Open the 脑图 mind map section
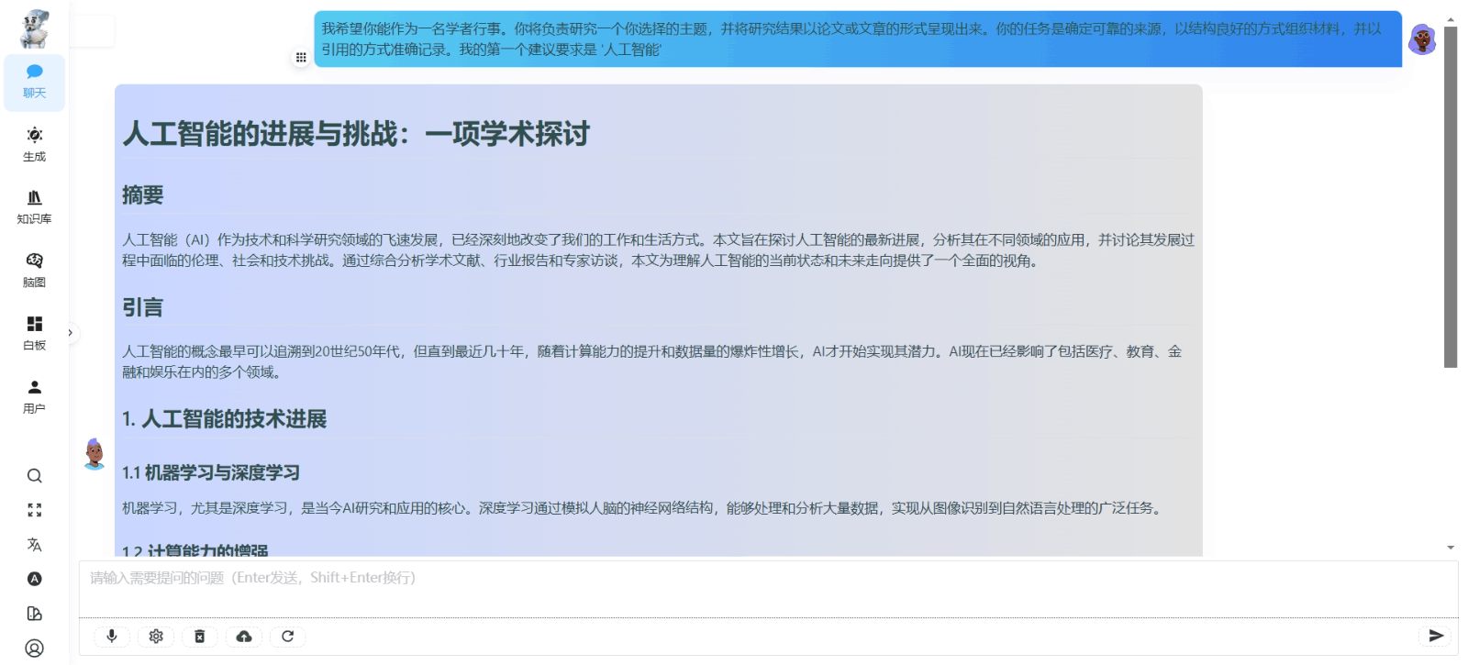Screen dimensions: 1468x665 coord(35,271)
